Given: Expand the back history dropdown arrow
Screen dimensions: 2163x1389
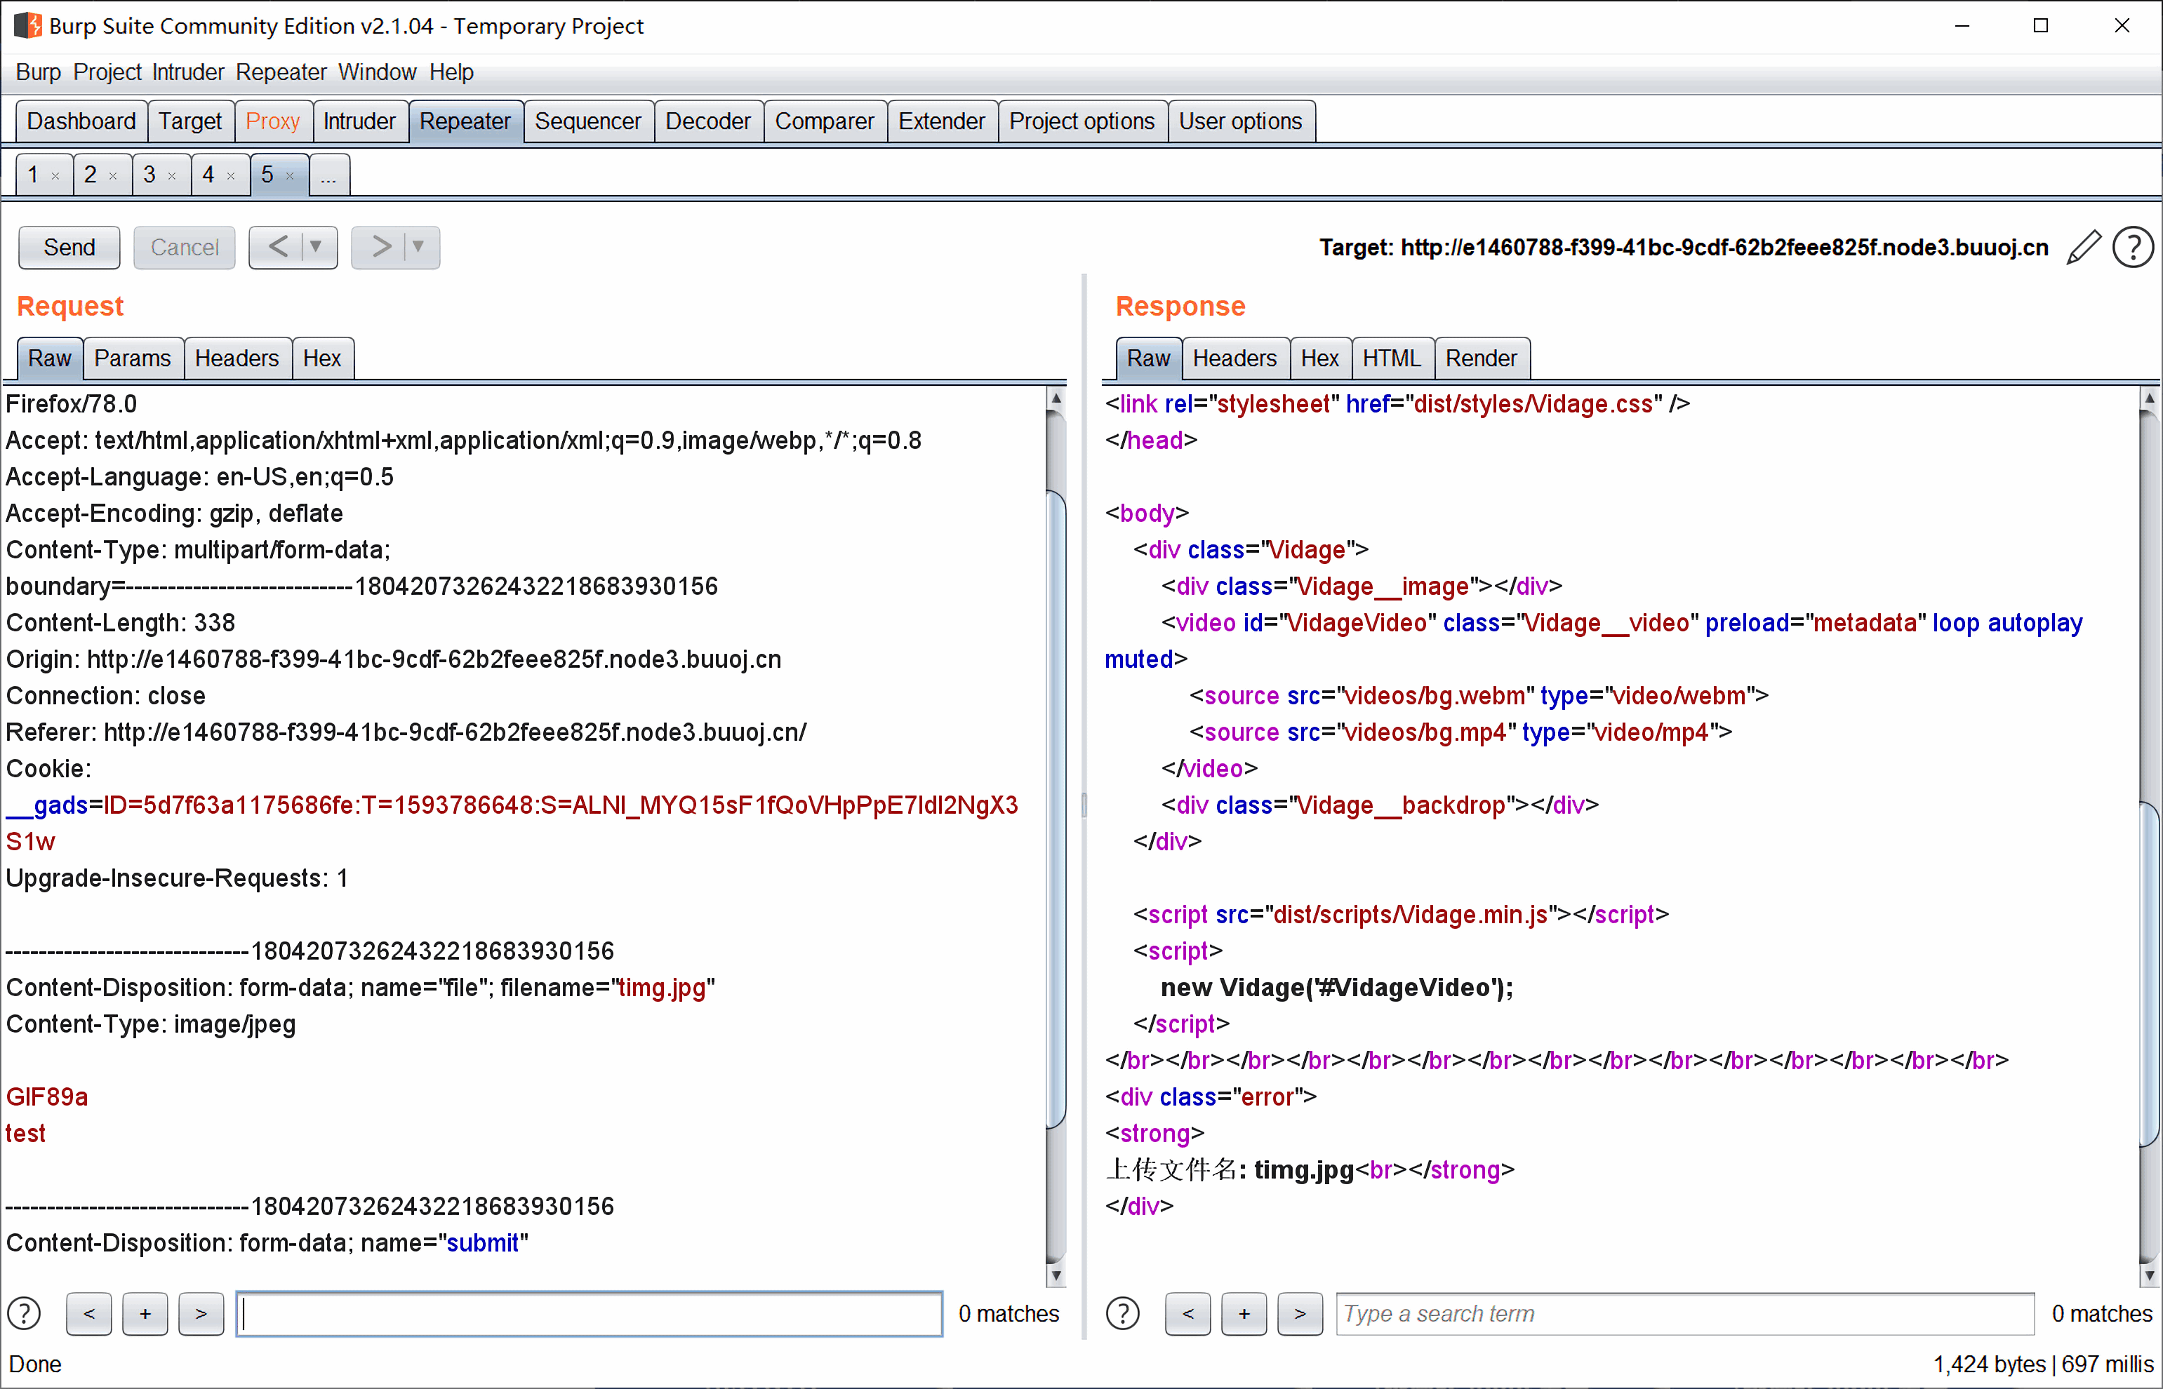Looking at the screenshot, I should point(317,247).
